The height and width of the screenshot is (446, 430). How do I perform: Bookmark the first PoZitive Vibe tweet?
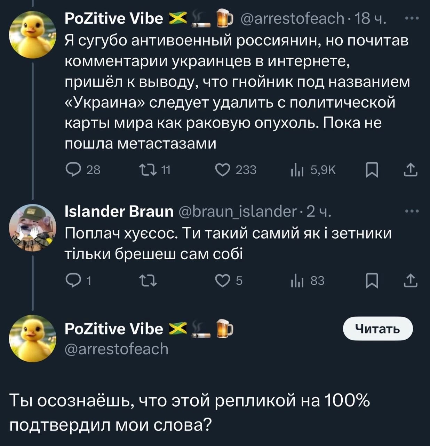click(x=372, y=170)
